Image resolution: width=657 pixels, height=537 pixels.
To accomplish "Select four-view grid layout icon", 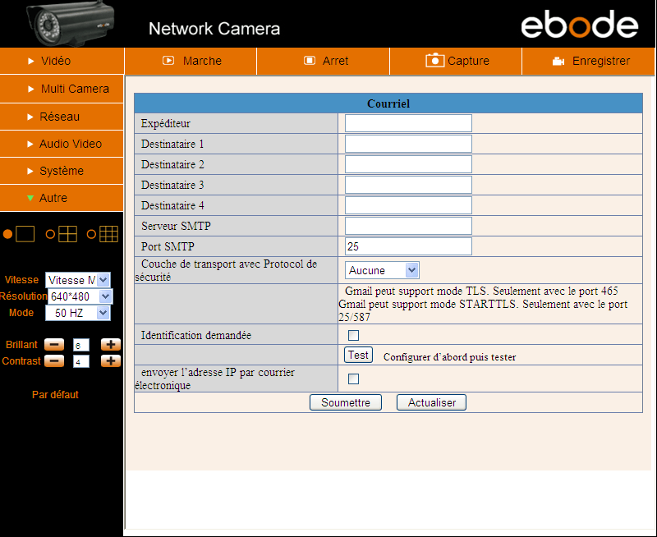I will 67,234.
